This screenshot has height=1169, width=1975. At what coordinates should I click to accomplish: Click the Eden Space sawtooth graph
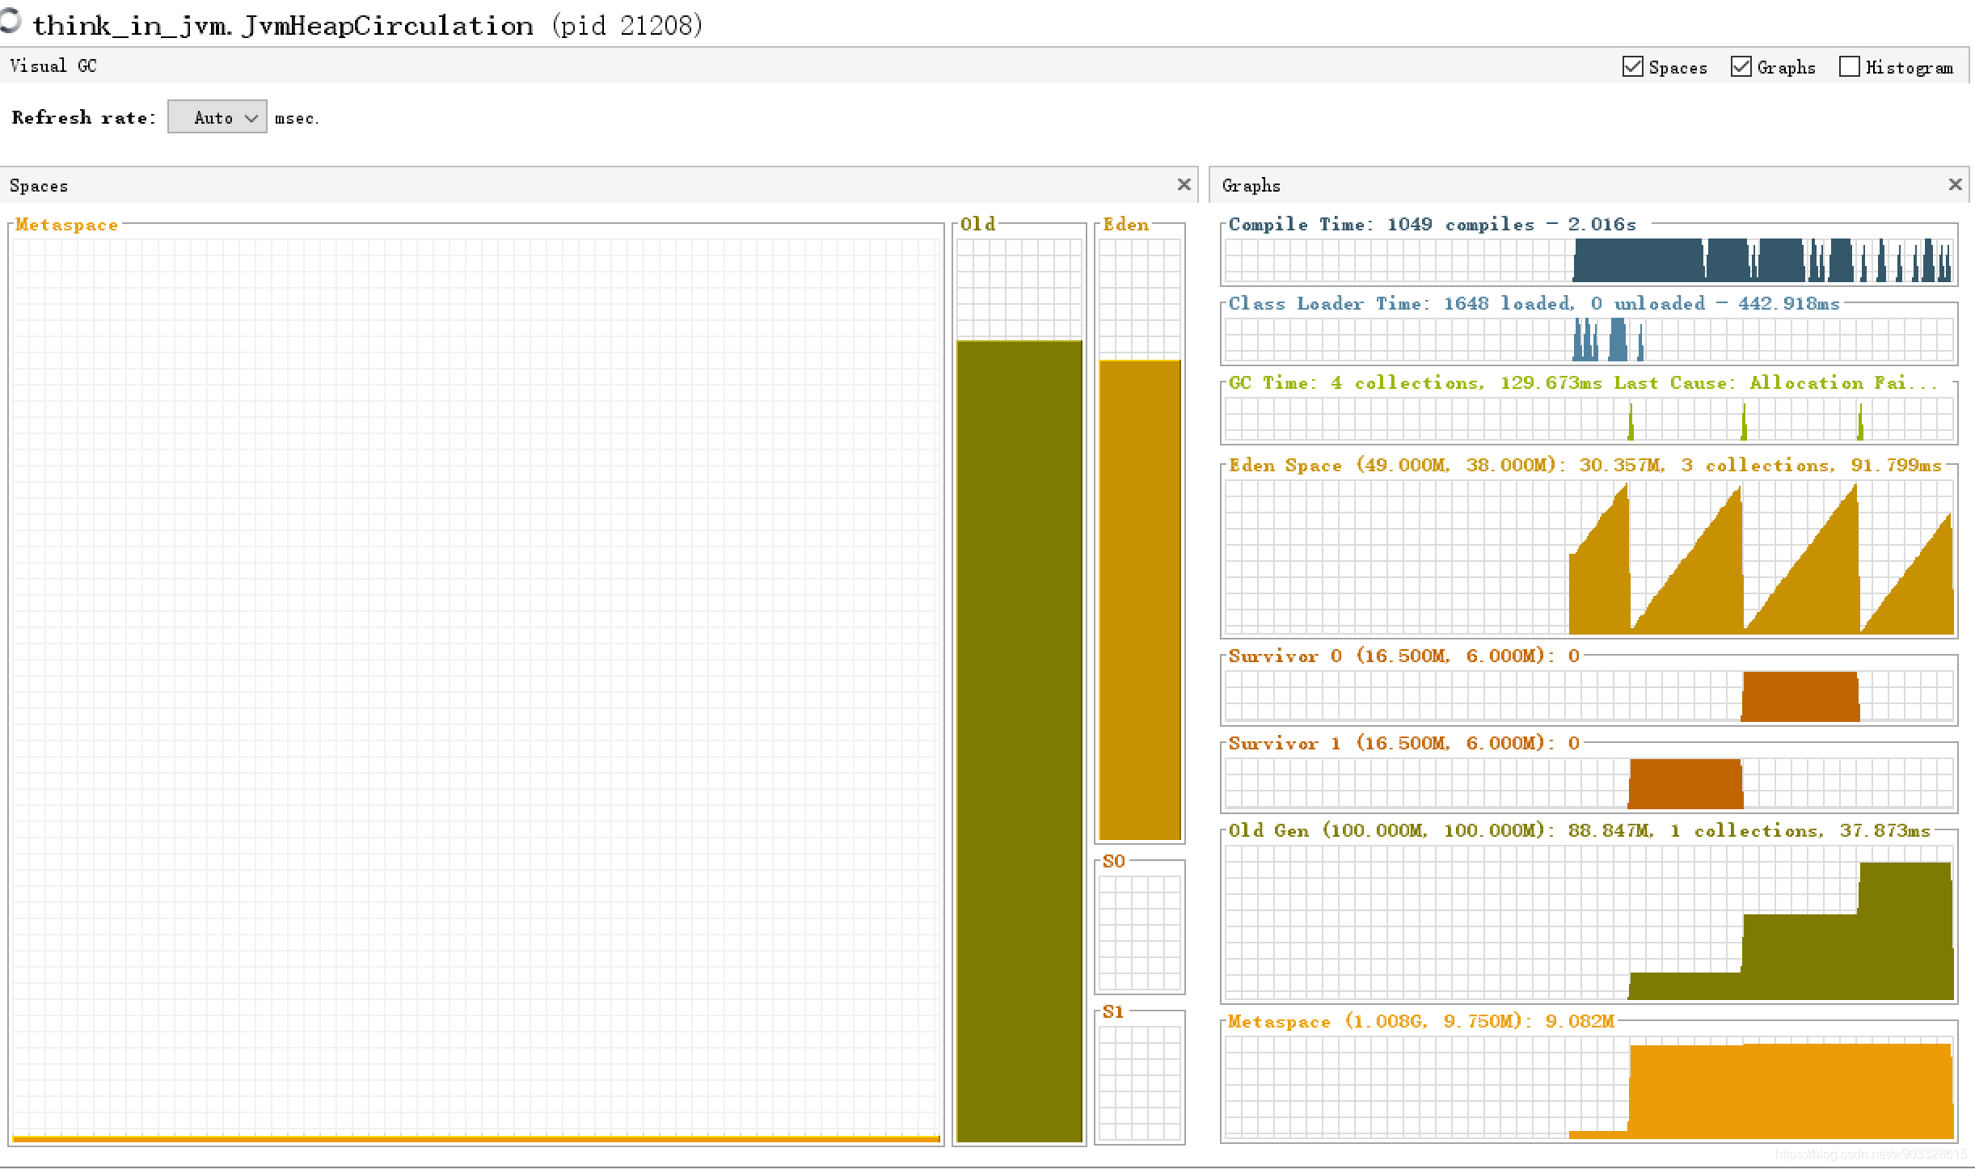click(1589, 558)
